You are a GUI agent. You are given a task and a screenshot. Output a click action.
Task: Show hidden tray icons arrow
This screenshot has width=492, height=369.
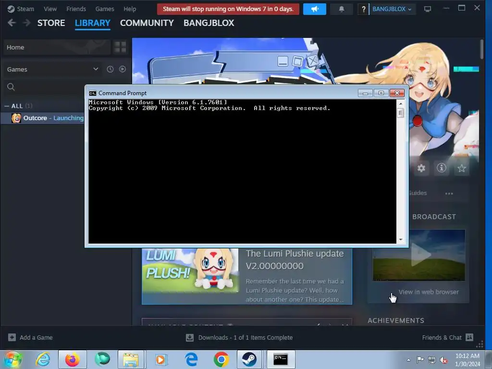(408, 360)
